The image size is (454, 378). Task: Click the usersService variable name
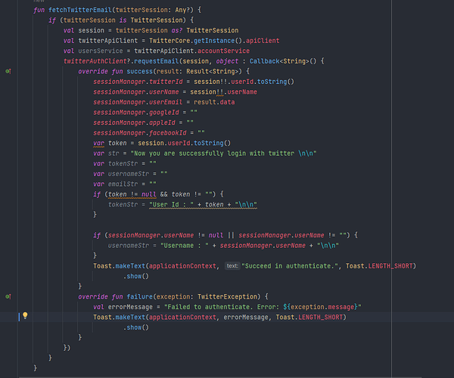point(101,51)
